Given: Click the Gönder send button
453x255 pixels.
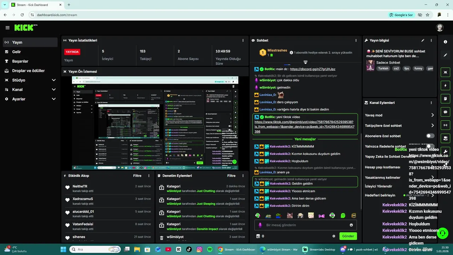Looking at the screenshot, I should (348, 236).
